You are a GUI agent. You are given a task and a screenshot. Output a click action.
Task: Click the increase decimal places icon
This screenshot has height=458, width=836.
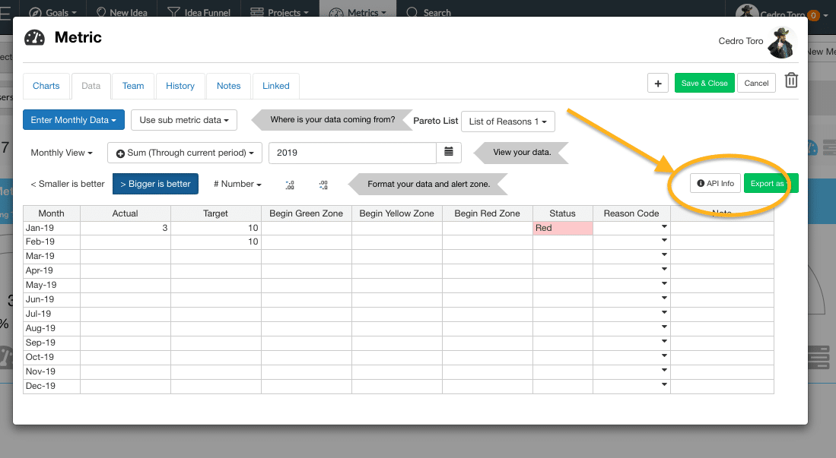(x=290, y=185)
